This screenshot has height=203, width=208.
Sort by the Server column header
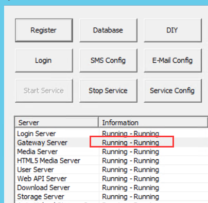point(57,123)
